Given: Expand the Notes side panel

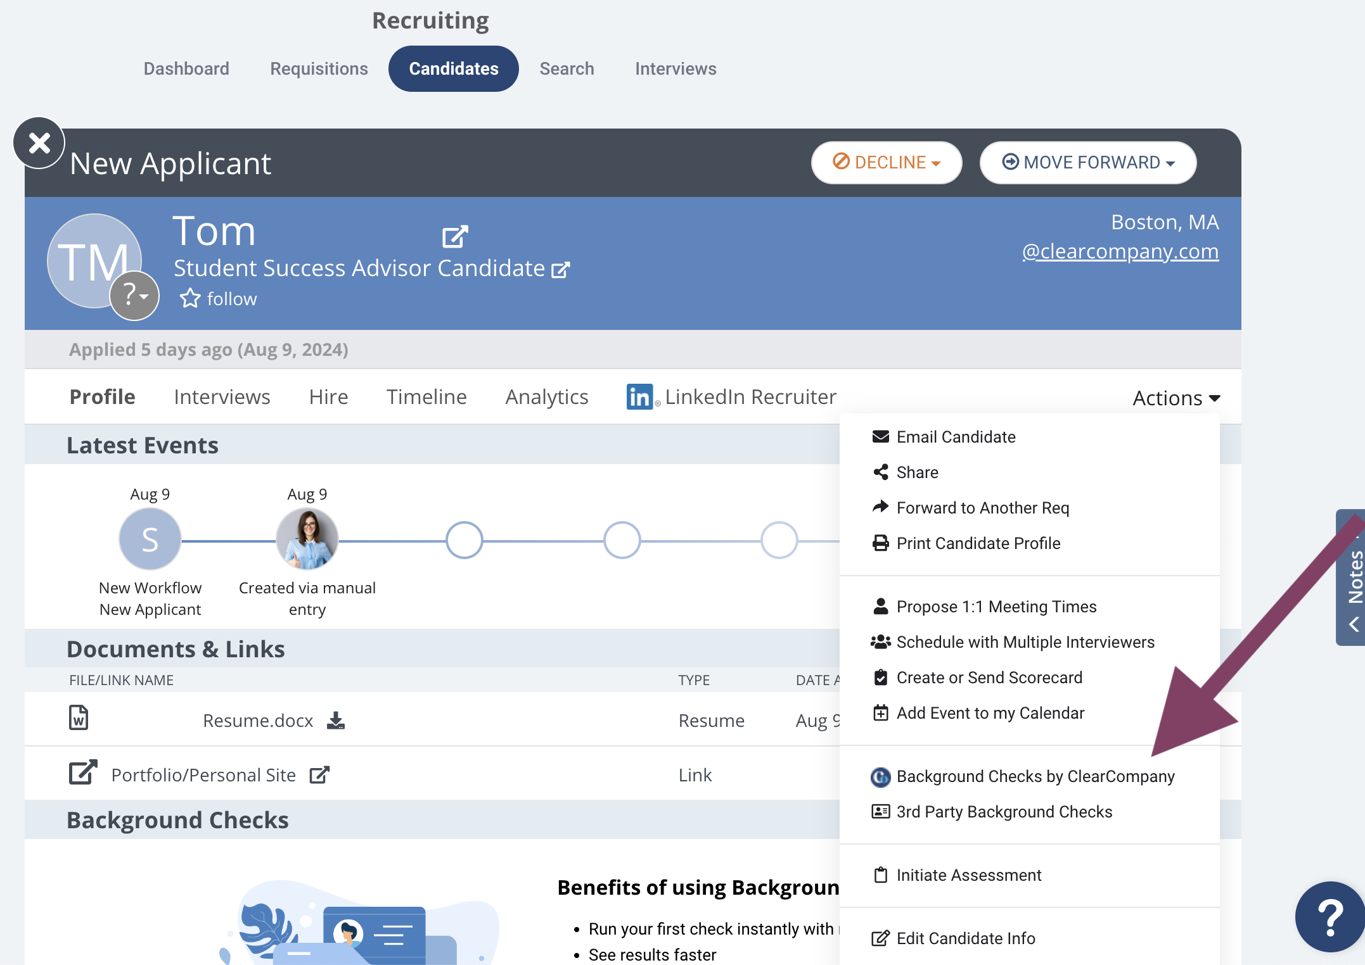Looking at the screenshot, I should [1350, 577].
